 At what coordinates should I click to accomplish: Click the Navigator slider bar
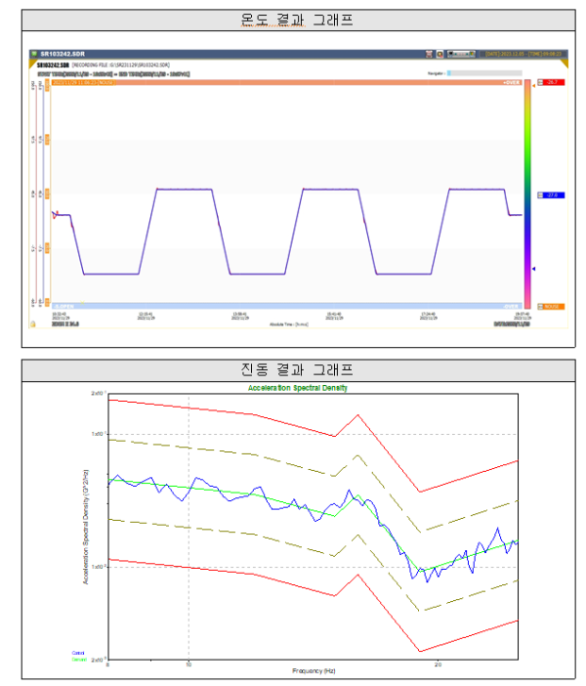[484, 73]
